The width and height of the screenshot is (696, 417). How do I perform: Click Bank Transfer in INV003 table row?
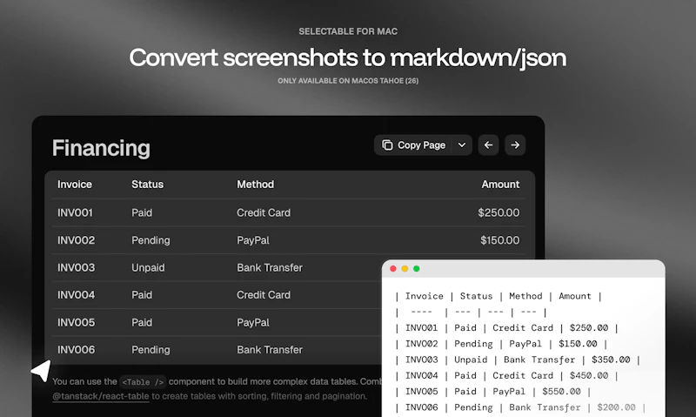pyautogui.click(x=270, y=268)
